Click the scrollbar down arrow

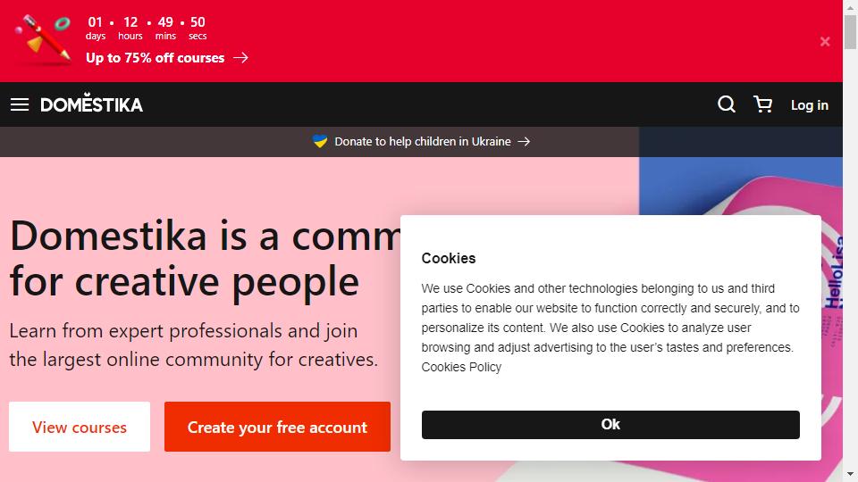pyautogui.click(x=850, y=474)
